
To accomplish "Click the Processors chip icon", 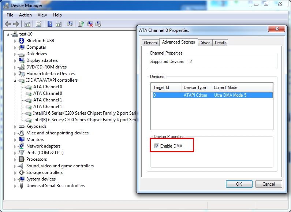I will click(x=22, y=159).
